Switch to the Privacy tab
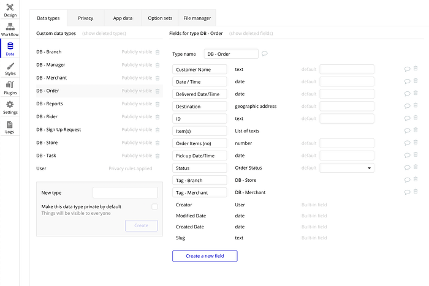429x286 pixels. (x=86, y=18)
